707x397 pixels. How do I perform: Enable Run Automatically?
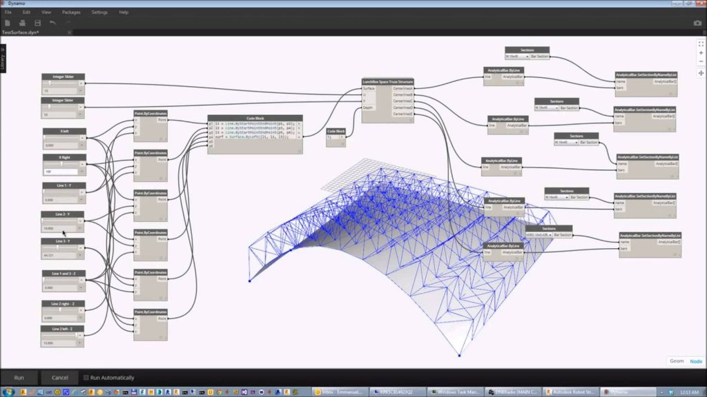pyautogui.click(x=86, y=377)
